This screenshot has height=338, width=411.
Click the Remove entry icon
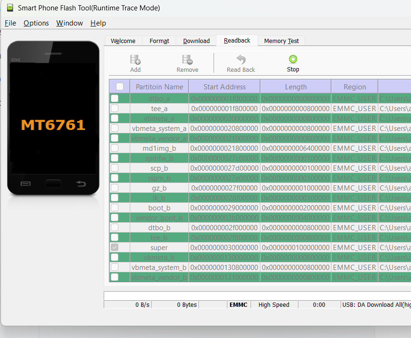click(x=187, y=60)
